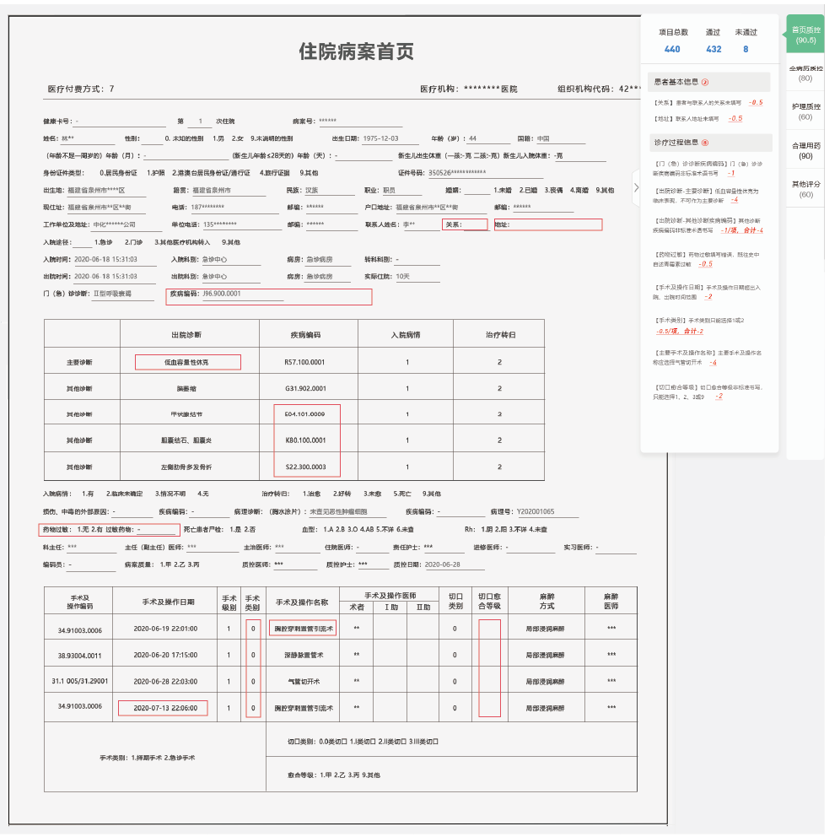Click the operation name 气管切开术
This screenshot has height=837, width=840.
[304, 682]
